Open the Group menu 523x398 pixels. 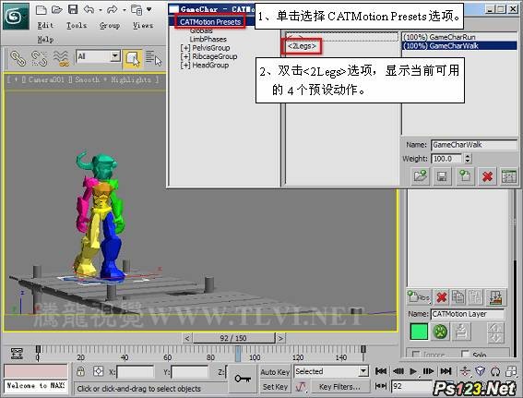tap(110, 25)
